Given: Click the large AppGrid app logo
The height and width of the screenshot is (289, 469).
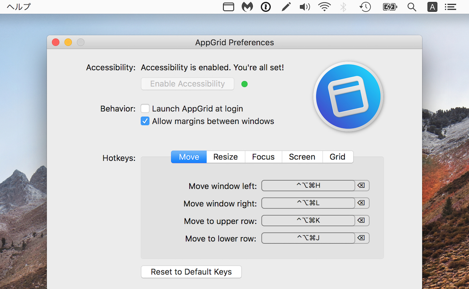Looking at the screenshot, I should (348, 97).
